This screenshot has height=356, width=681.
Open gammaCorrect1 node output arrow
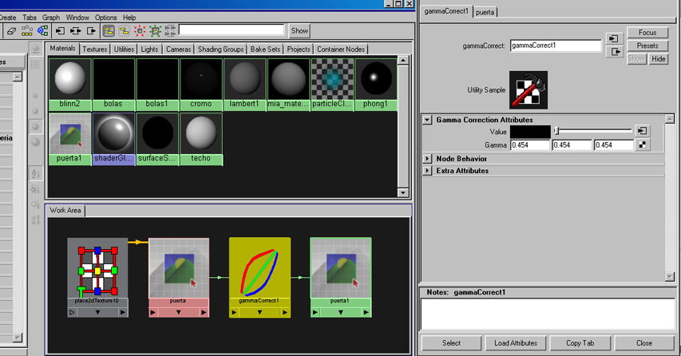tap(285, 312)
